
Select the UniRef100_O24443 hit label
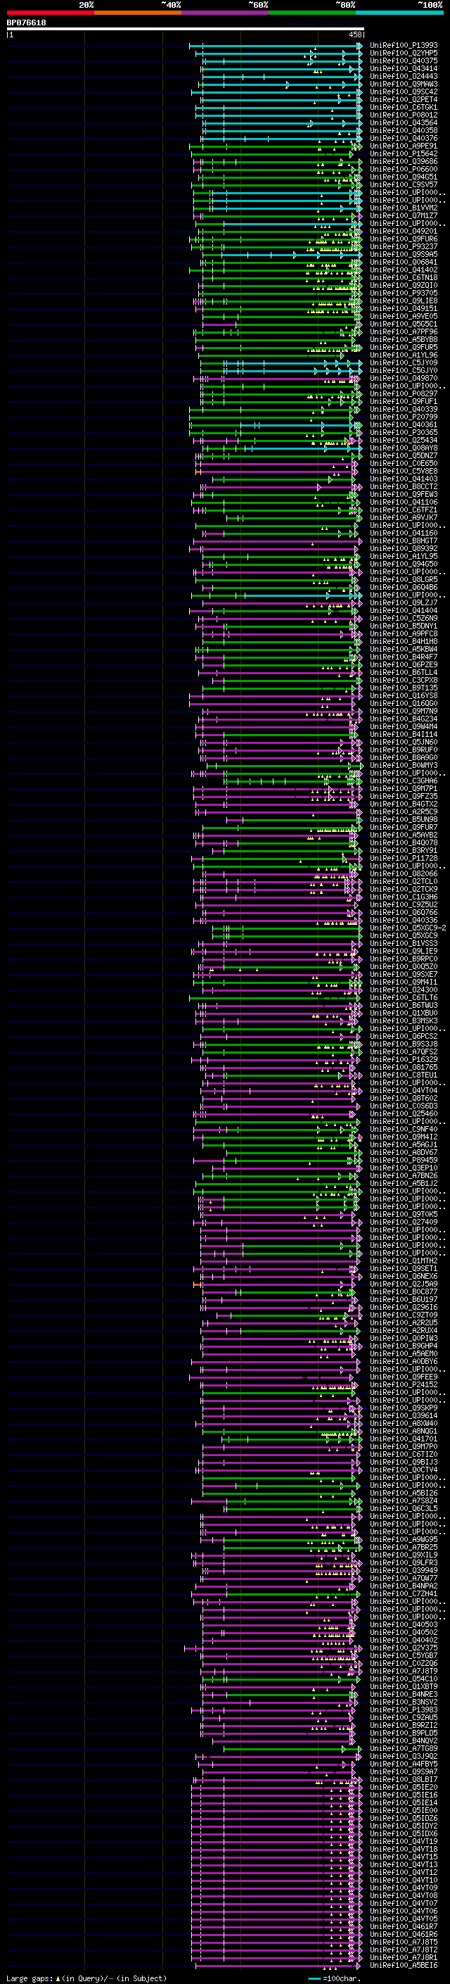coord(404,76)
